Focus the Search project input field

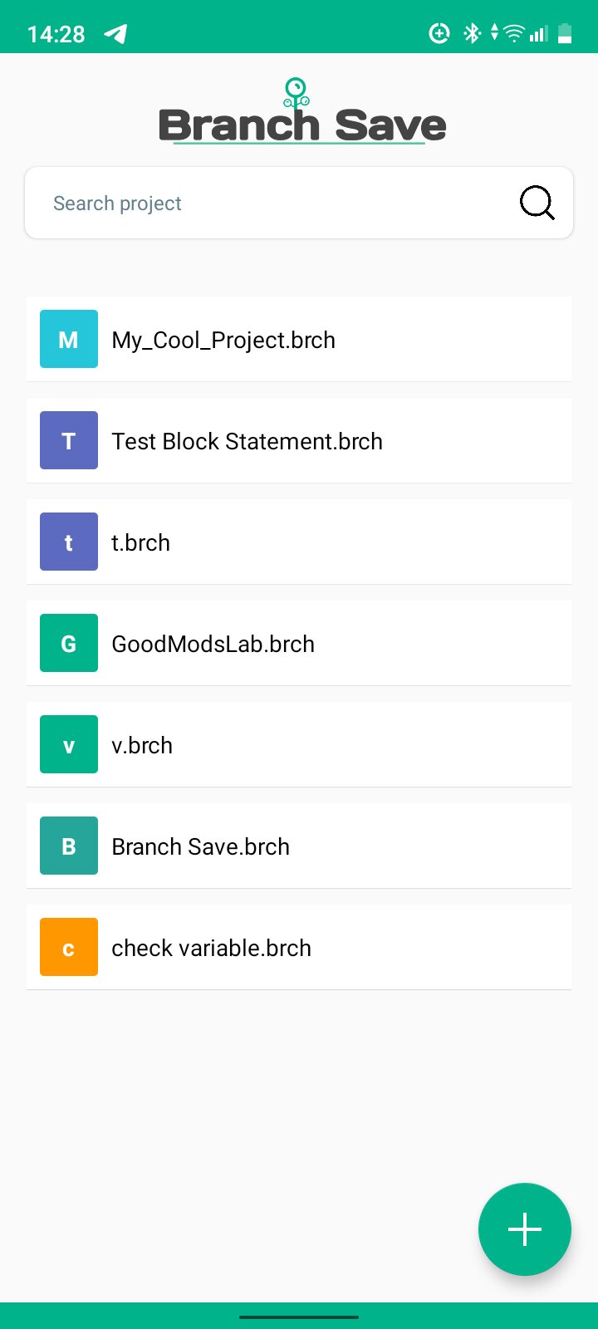(266, 204)
